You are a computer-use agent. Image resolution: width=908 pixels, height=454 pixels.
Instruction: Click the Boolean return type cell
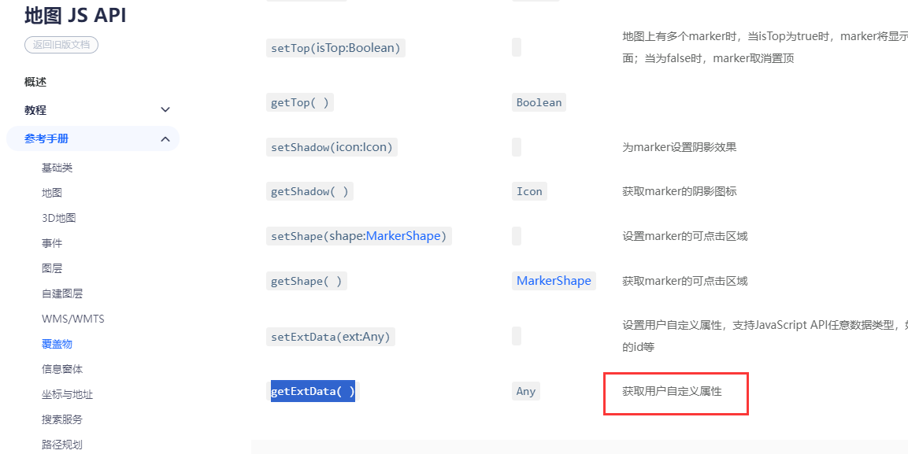[x=539, y=102]
